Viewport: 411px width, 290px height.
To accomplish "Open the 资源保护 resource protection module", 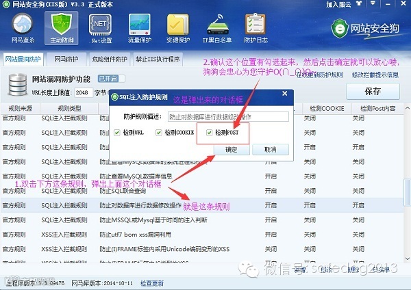I will (178, 28).
